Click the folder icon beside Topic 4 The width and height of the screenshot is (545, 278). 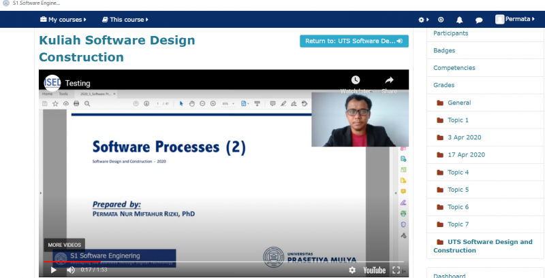point(440,172)
